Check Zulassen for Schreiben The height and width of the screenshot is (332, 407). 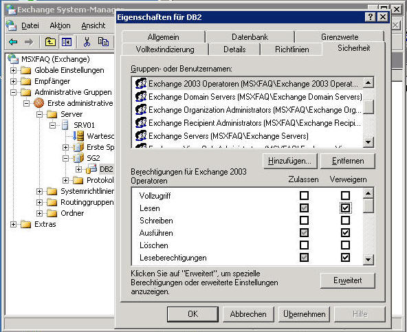[x=304, y=221]
